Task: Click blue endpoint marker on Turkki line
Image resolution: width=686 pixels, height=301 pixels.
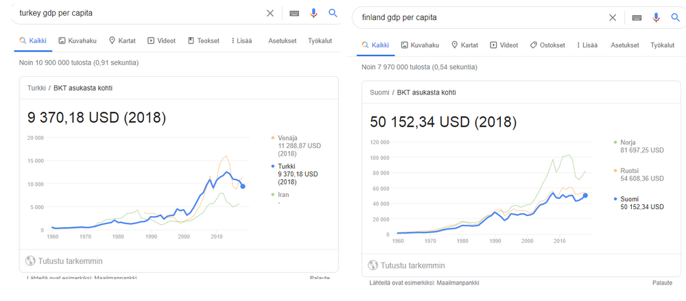Action: pos(243,186)
